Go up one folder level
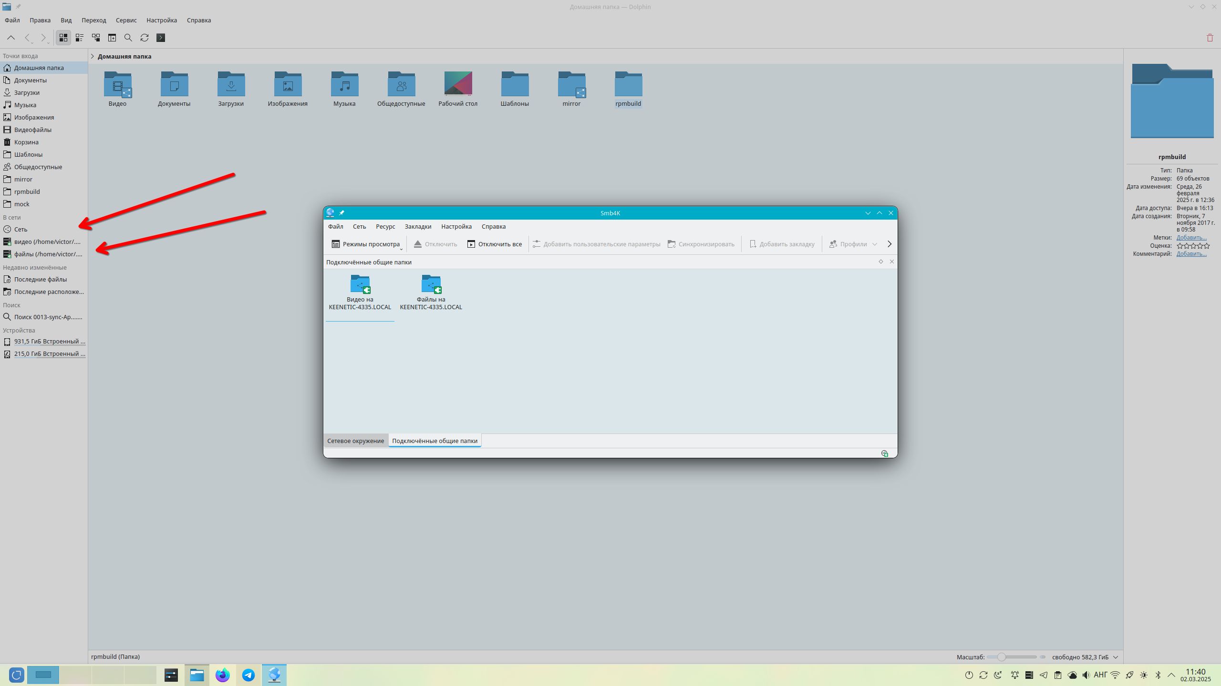This screenshot has height=686, width=1221. pyautogui.click(x=11, y=38)
